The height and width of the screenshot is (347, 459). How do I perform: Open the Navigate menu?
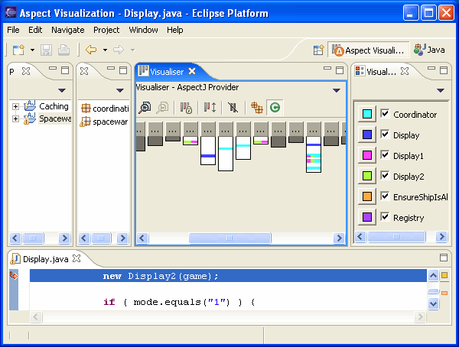[68, 30]
